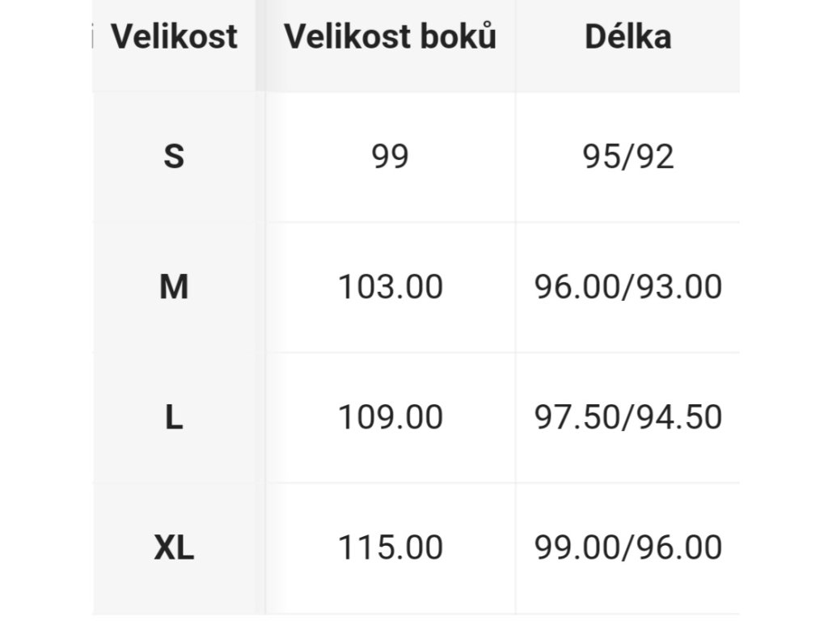Image resolution: width=828 pixels, height=621 pixels.
Task: Click the hip size value 115.00
Action: click(x=391, y=547)
